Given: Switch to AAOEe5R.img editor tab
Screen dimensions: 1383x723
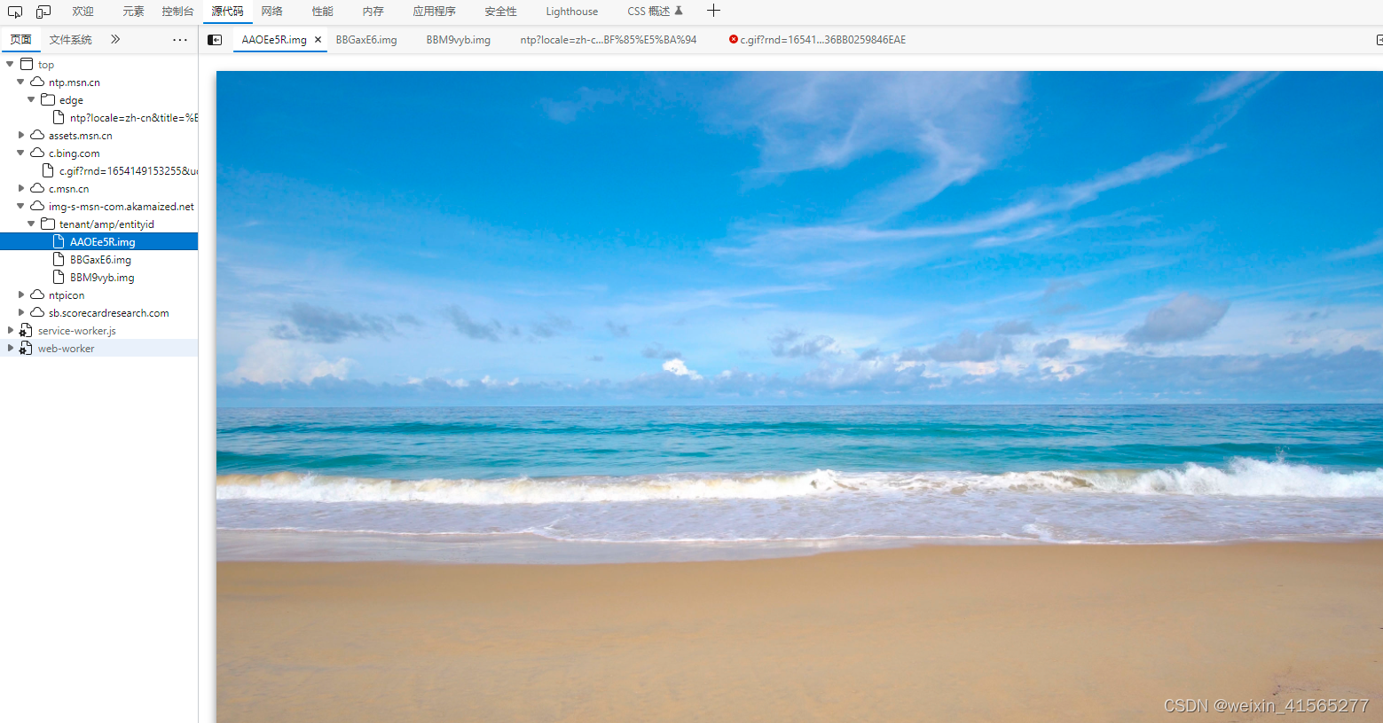Looking at the screenshot, I should tap(274, 40).
